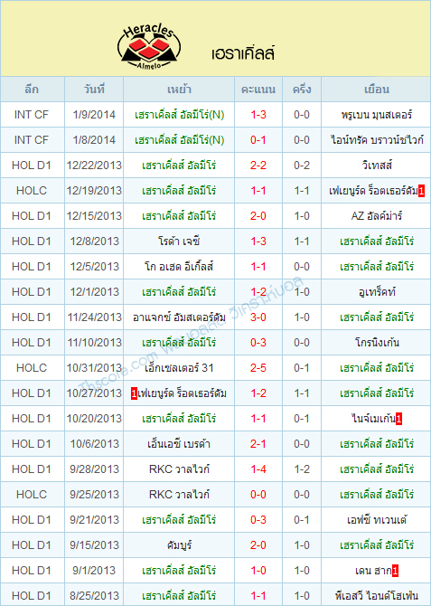Click the red card badge beside เดน ฮาก
The height and width of the screenshot is (606, 431).
coord(395,571)
